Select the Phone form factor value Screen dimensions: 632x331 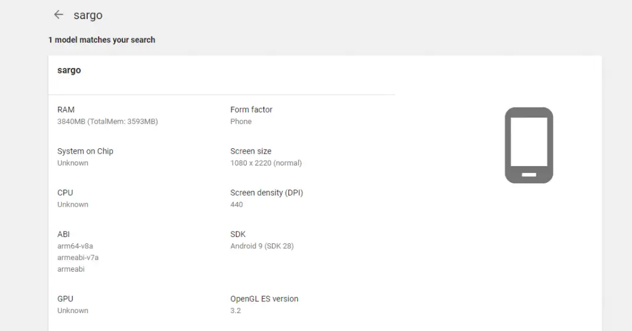coord(241,122)
